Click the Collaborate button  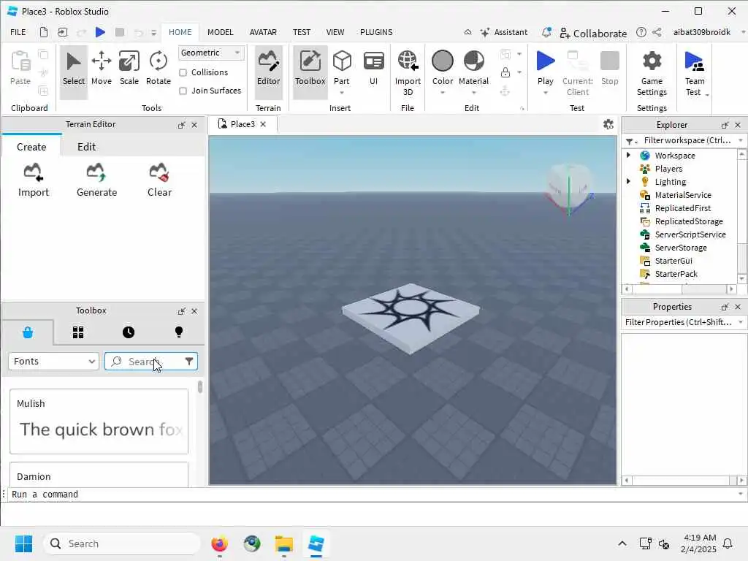[x=593, y=33]
